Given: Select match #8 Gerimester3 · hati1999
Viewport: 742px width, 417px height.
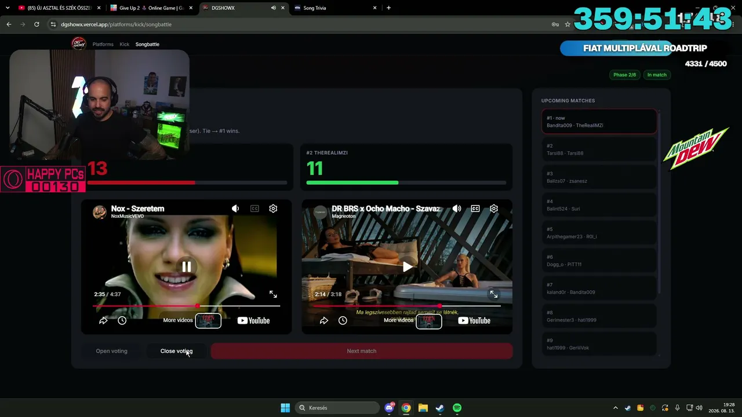Looking at the screenshot, I should coord(599,316).
